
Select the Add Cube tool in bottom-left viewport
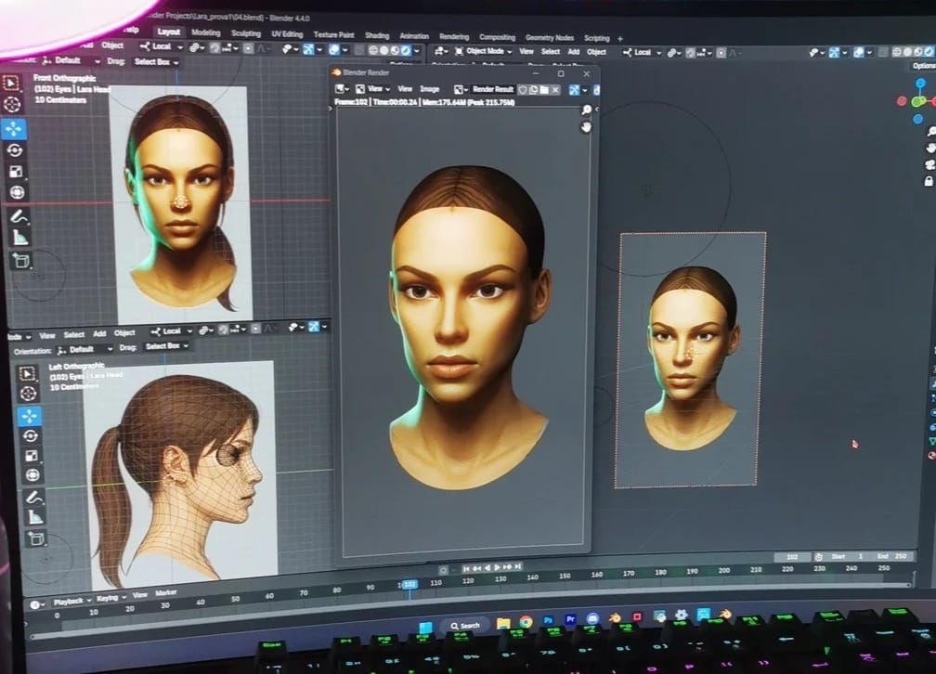[35, 538]
